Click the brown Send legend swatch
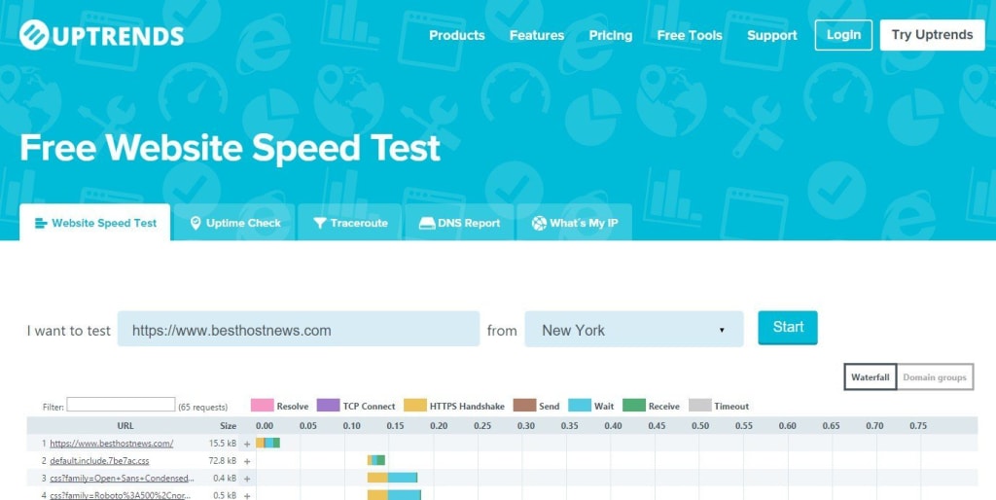 point(524,406)
